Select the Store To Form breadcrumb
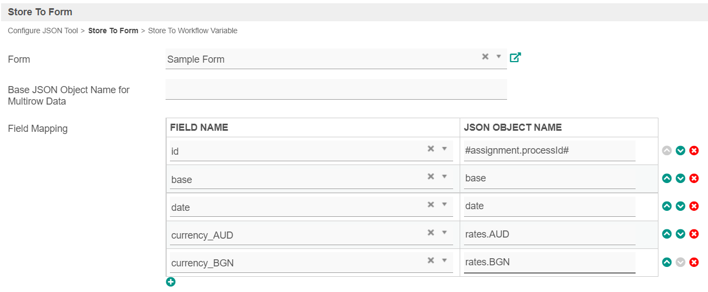The image size is (708, 292). point(113,31)
